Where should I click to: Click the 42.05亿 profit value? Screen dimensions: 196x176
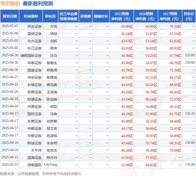pyautogui.click(x=127, y=158)
